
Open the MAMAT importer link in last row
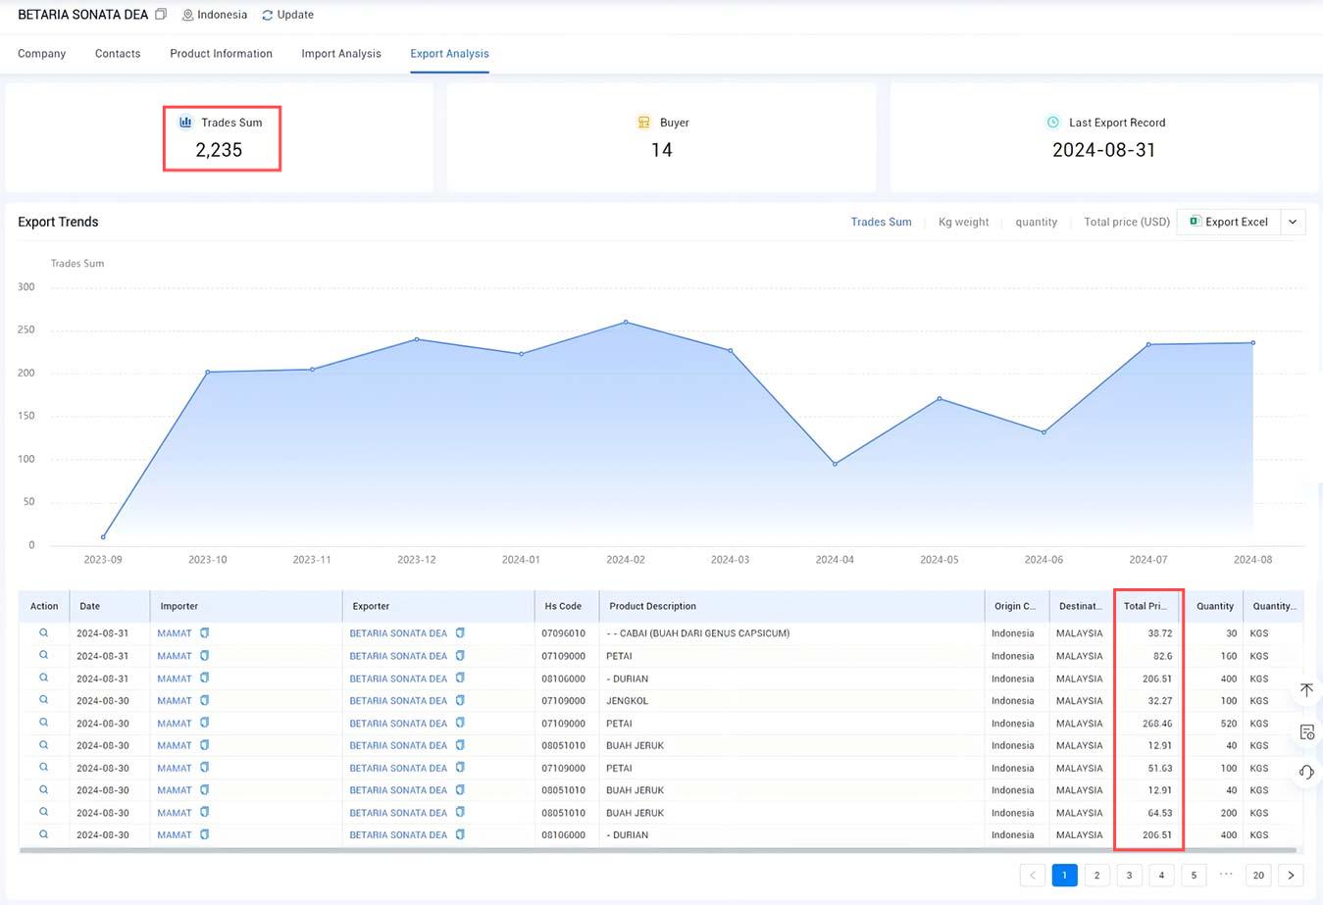175,835
